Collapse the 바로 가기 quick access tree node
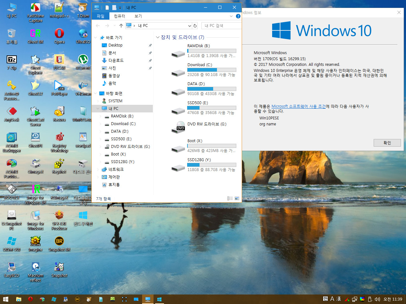The image size is (406, 304). 95,38
